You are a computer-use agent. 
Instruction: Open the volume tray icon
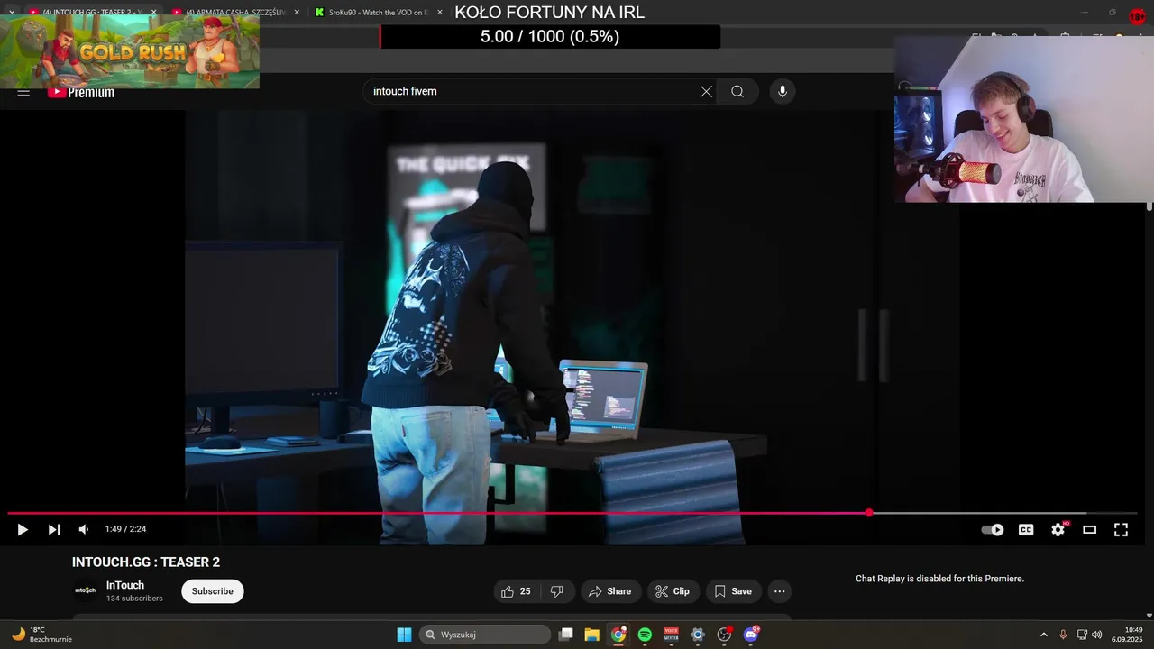point(1097,635)
